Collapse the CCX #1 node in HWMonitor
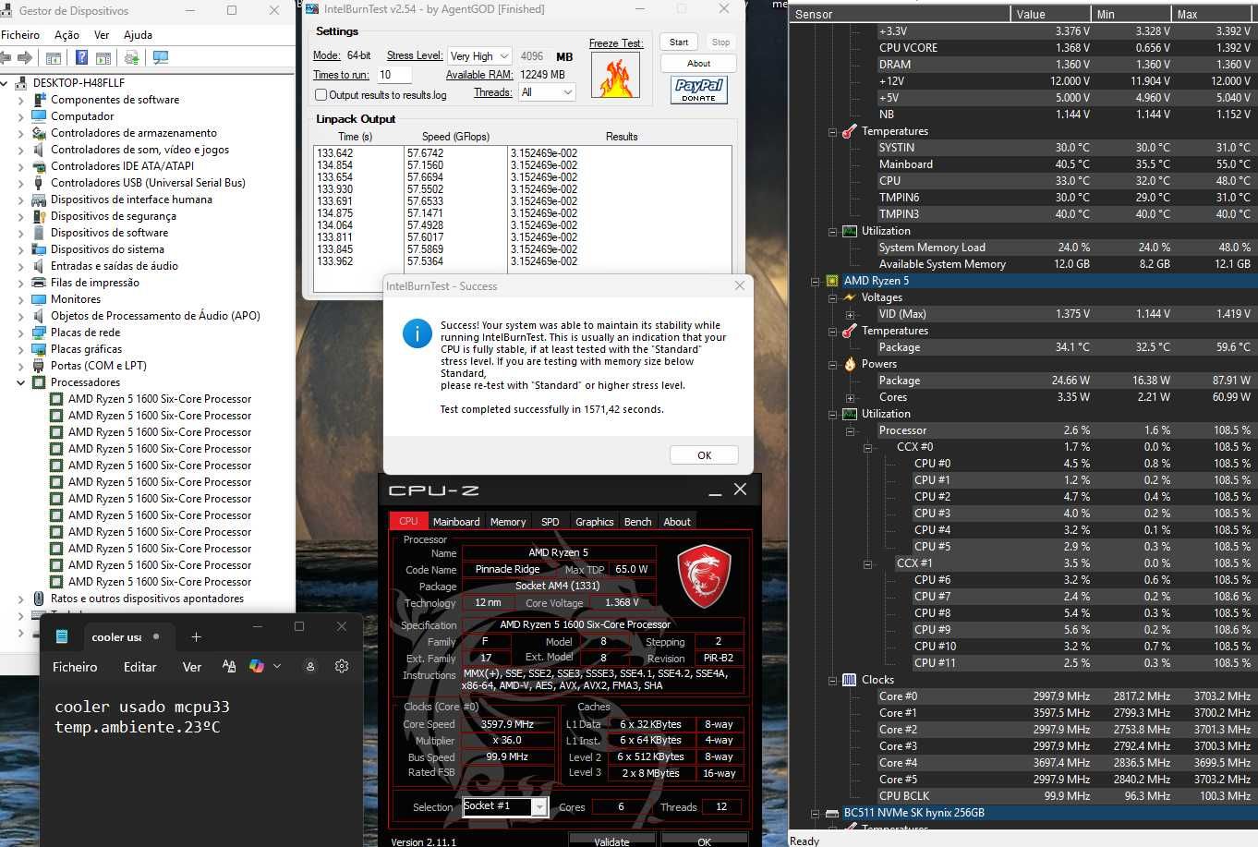This screenshot has height=847, width=1258. point(867,563)
